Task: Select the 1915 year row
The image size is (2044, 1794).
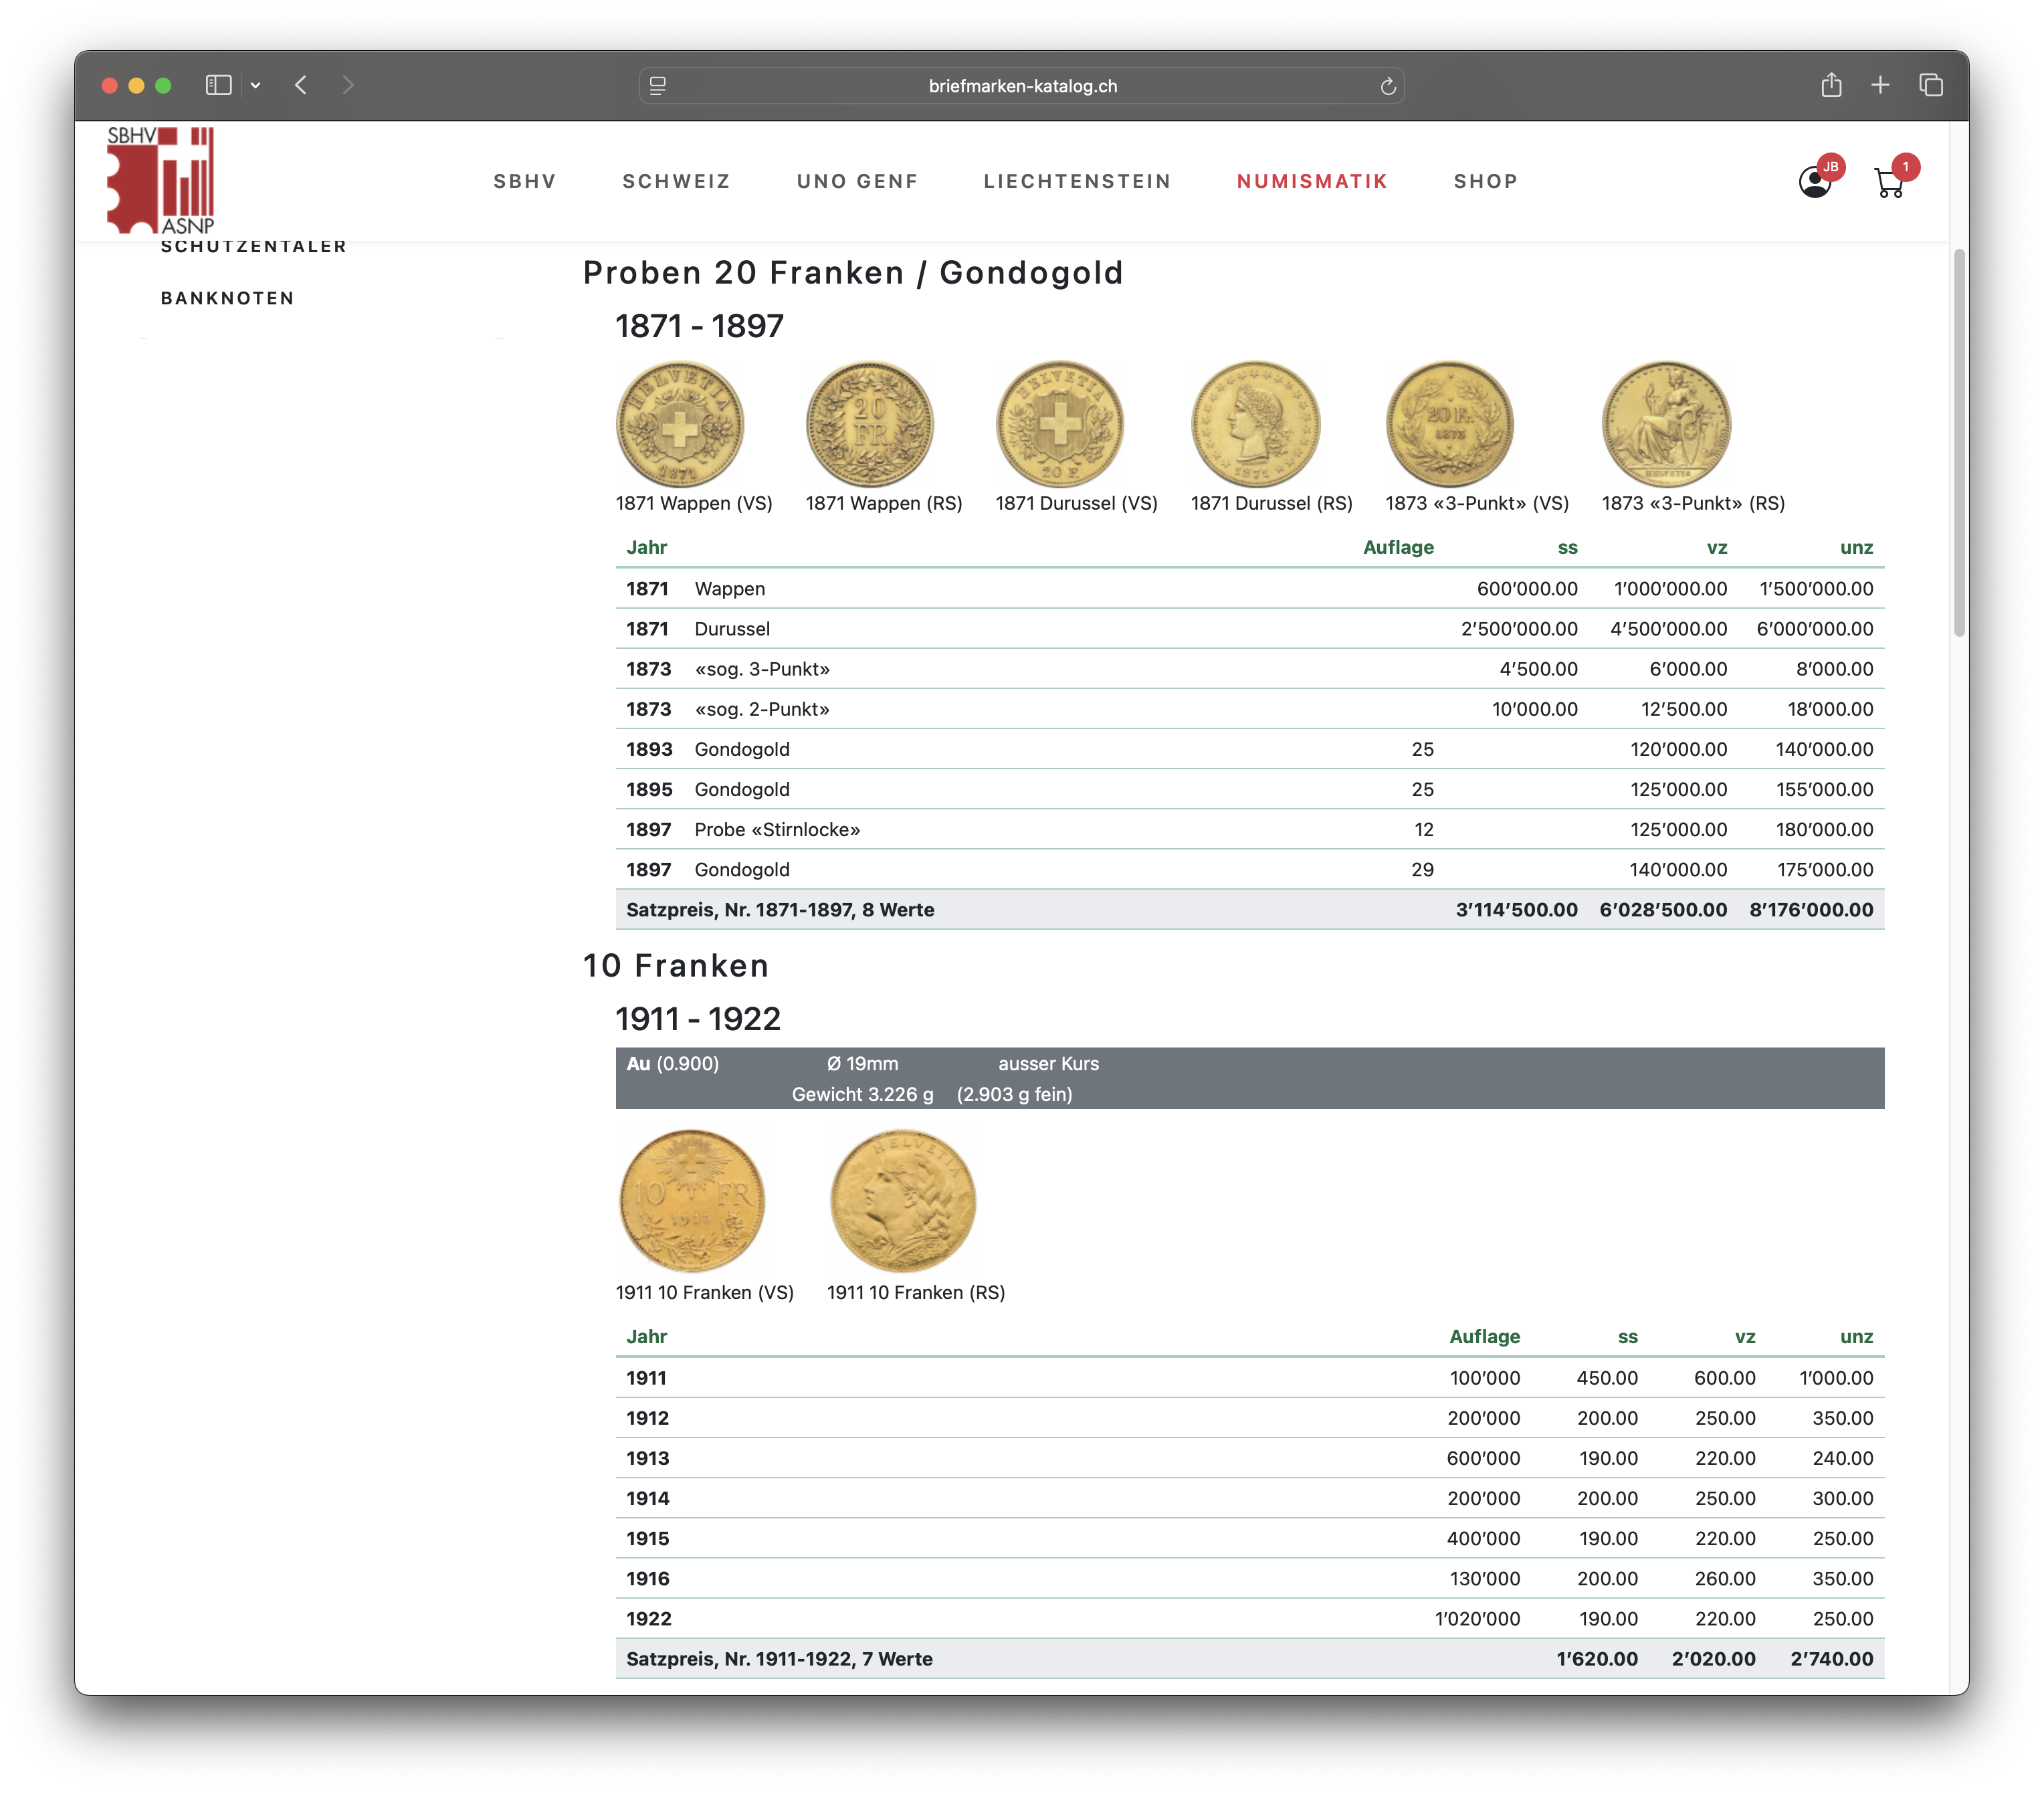Action: coord(1250,1538)
